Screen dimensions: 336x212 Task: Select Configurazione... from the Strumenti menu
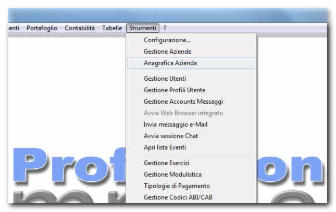[167, 40]
